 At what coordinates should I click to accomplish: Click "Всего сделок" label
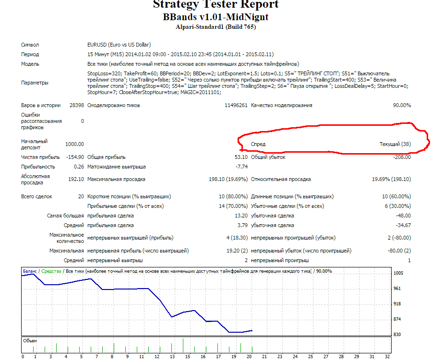pyautogui.click(x=36, y=196)
